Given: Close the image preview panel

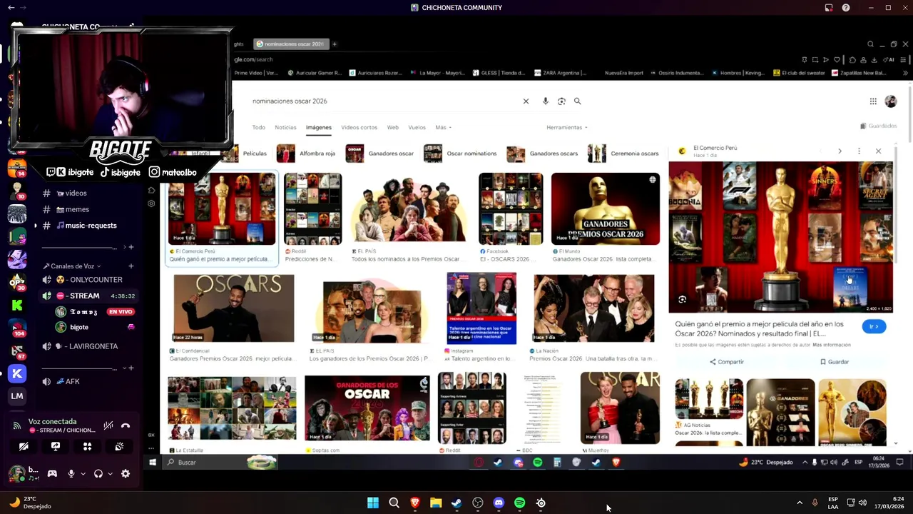Looking at the screenshot, I should pyautogui.click(x=878, y=151).
